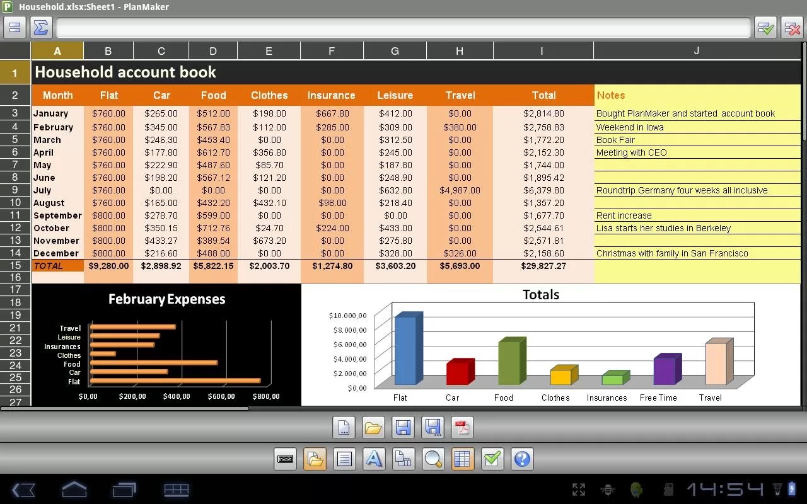Tap the Back navigation arrow

click(24, 490)
